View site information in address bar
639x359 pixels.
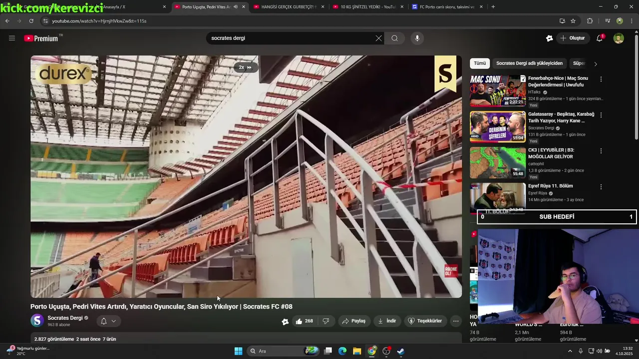click(45, 21)
